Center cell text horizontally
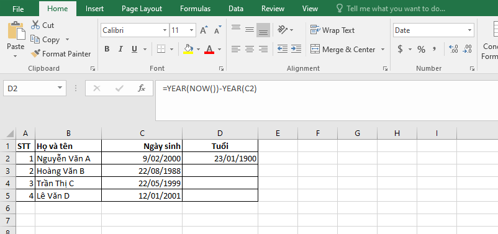Viewport: 498px width, 234px height. coord(250,49)
